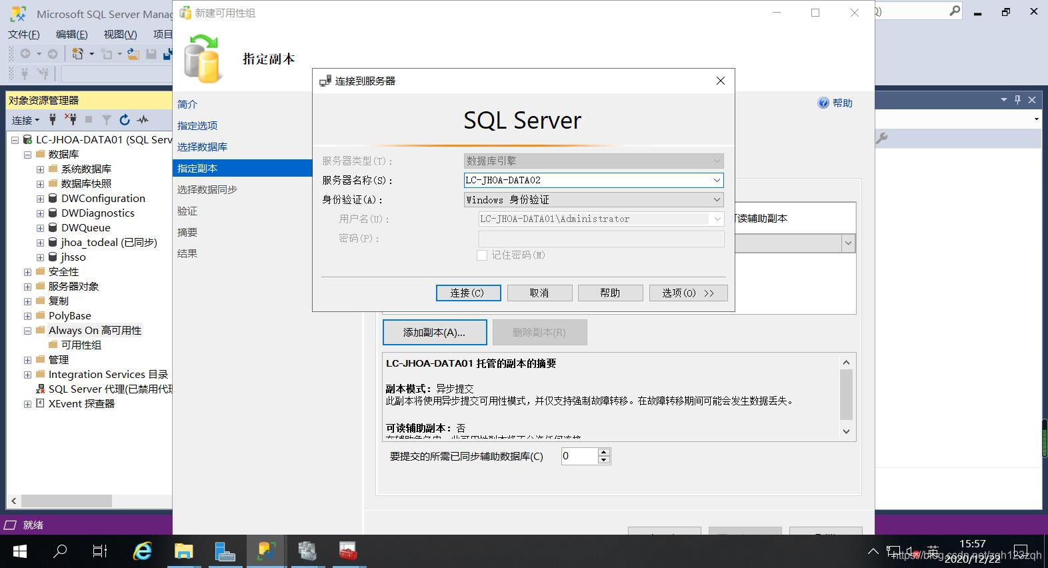Open 文件(F) menu
The image size is (1048, 568).
pyautogui.click(x=24, y=34)
